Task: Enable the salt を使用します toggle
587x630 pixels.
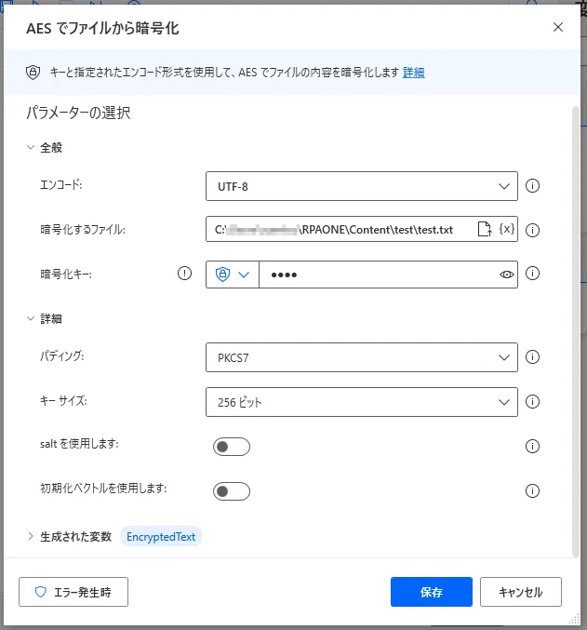Action: tap(232, 447)
